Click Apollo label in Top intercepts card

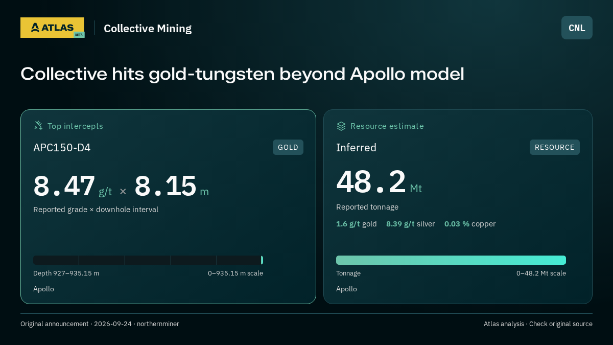(x=43, y=289)
